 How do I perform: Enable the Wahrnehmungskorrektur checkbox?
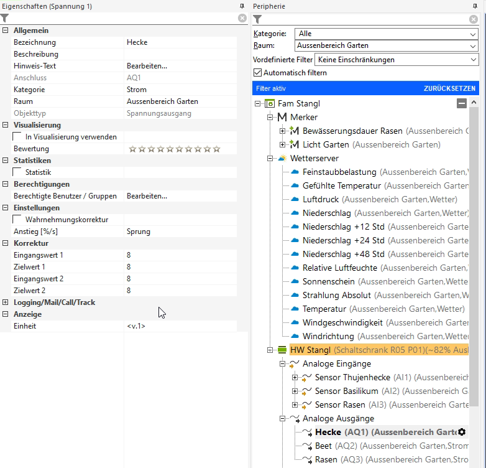pos(17,220)
